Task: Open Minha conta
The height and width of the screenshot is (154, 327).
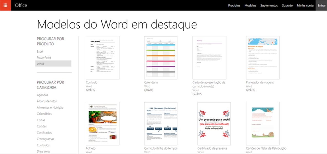Action: tap(305, 5)
